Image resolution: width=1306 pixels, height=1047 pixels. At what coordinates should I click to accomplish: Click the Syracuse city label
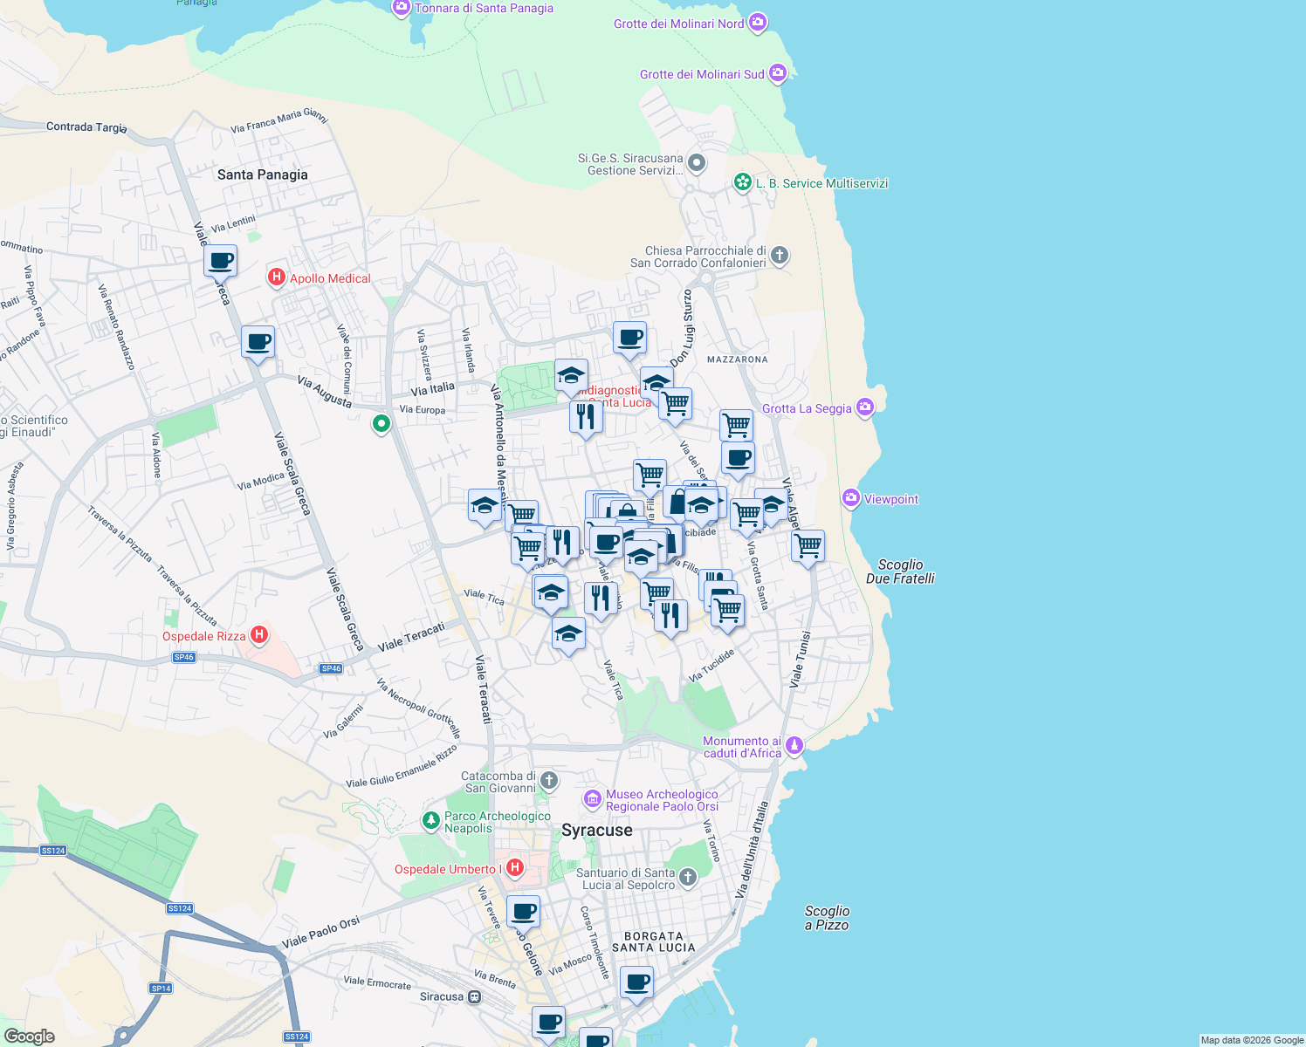[x=598, y=830]
